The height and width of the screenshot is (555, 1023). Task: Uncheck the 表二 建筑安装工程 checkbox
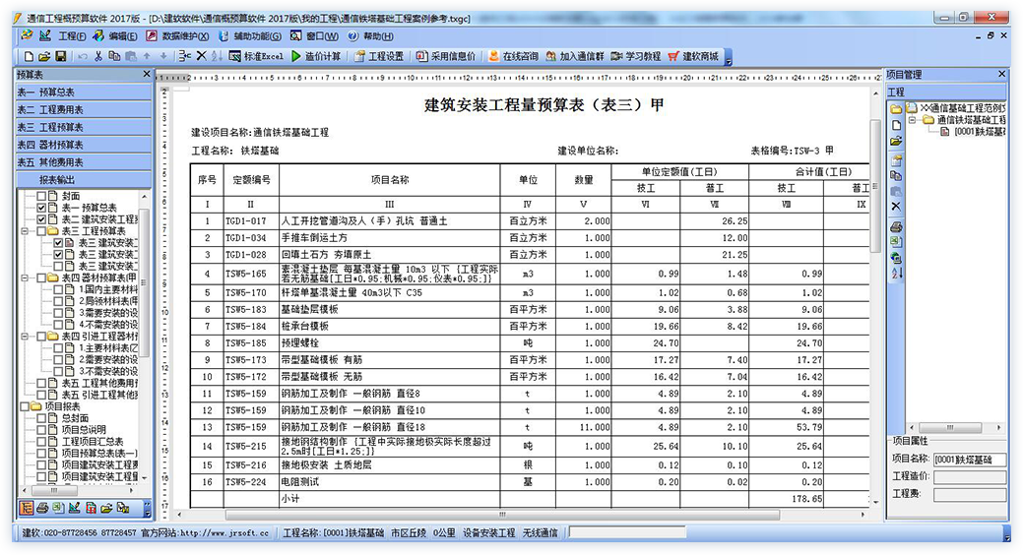tap(41, 219)
